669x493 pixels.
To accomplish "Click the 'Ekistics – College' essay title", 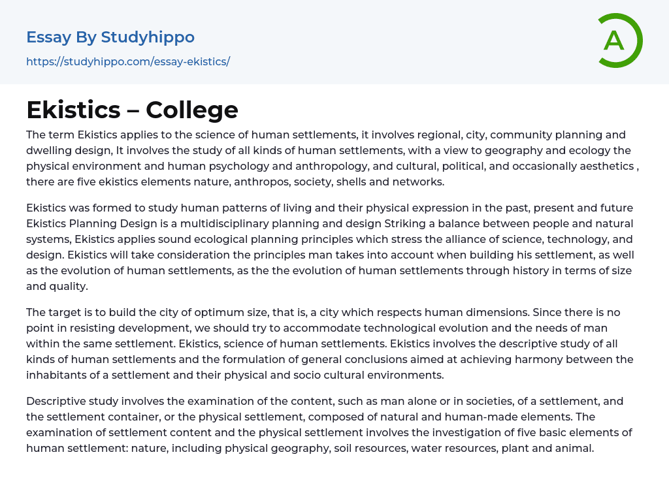I will coord(132,110).
